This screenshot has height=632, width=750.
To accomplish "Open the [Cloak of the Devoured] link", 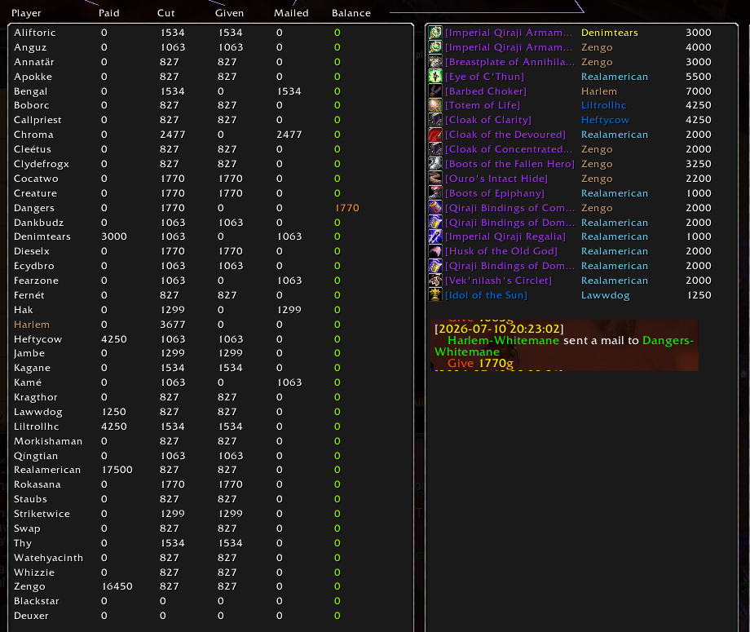I will click(505, 135).
